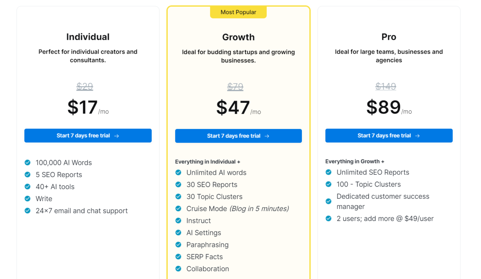This screenshot has height=279, width=481.
Task: Click checkmark beside 2 users add more
Action: point(328,219)
